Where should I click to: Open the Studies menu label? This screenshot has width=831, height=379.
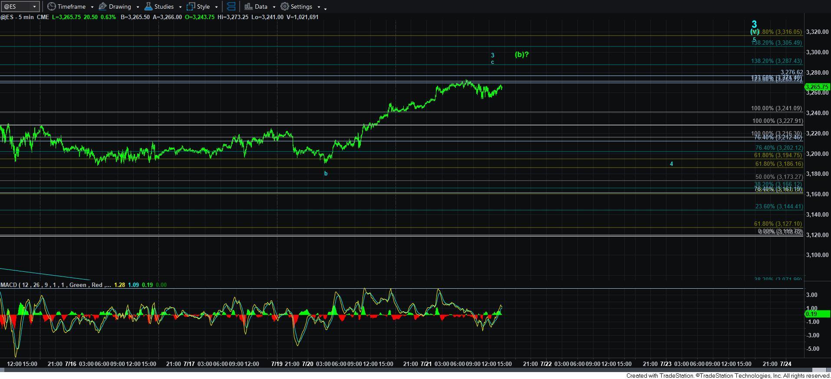[164, 7]
